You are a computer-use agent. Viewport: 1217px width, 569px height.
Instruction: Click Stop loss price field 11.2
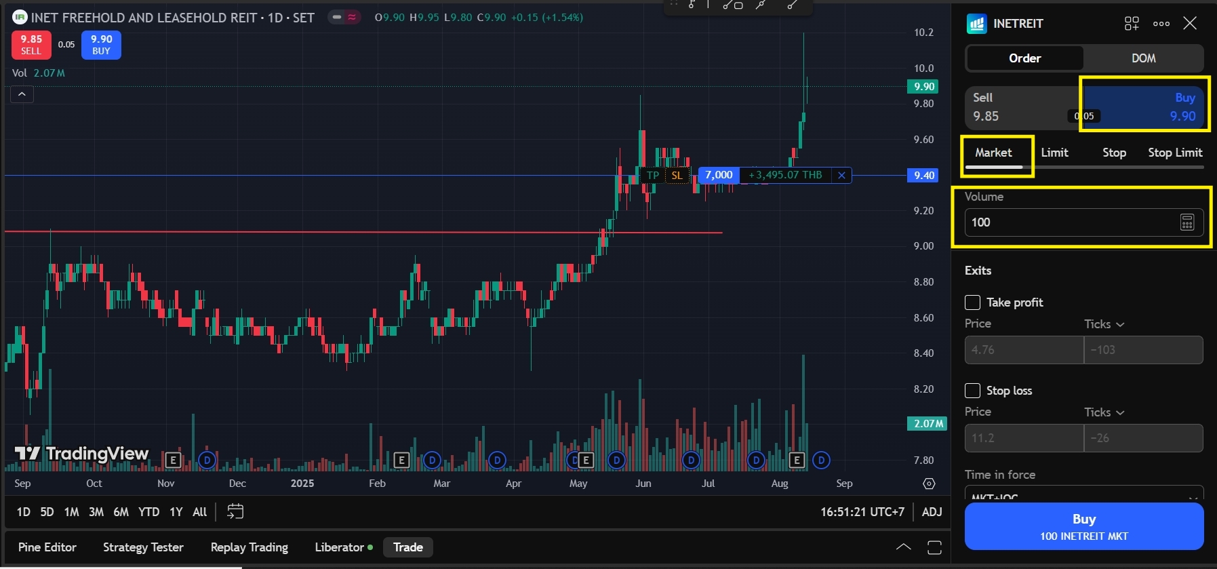coord(1024,438)
